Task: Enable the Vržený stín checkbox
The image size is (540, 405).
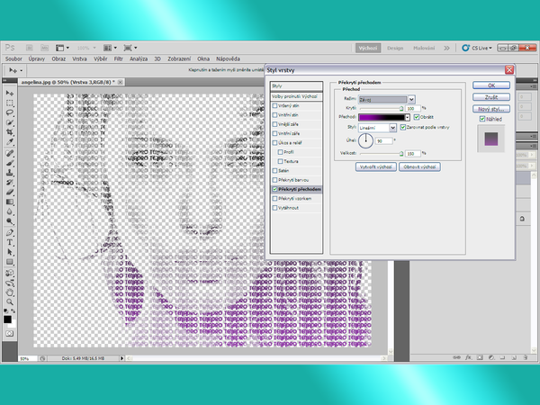Action: (274, 105)
